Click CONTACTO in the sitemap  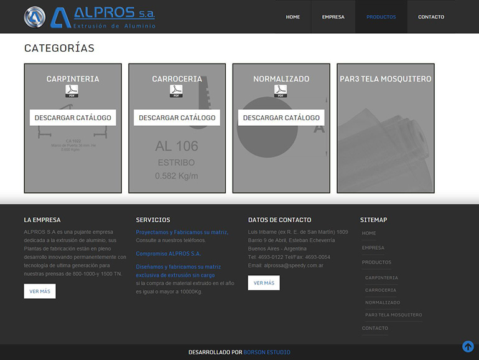coord(375,328)
